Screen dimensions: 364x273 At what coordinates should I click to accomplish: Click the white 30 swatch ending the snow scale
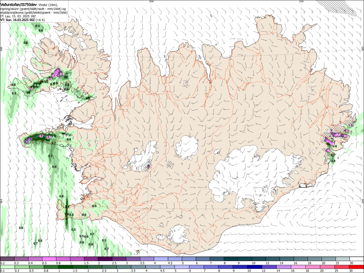pos(357,259)
